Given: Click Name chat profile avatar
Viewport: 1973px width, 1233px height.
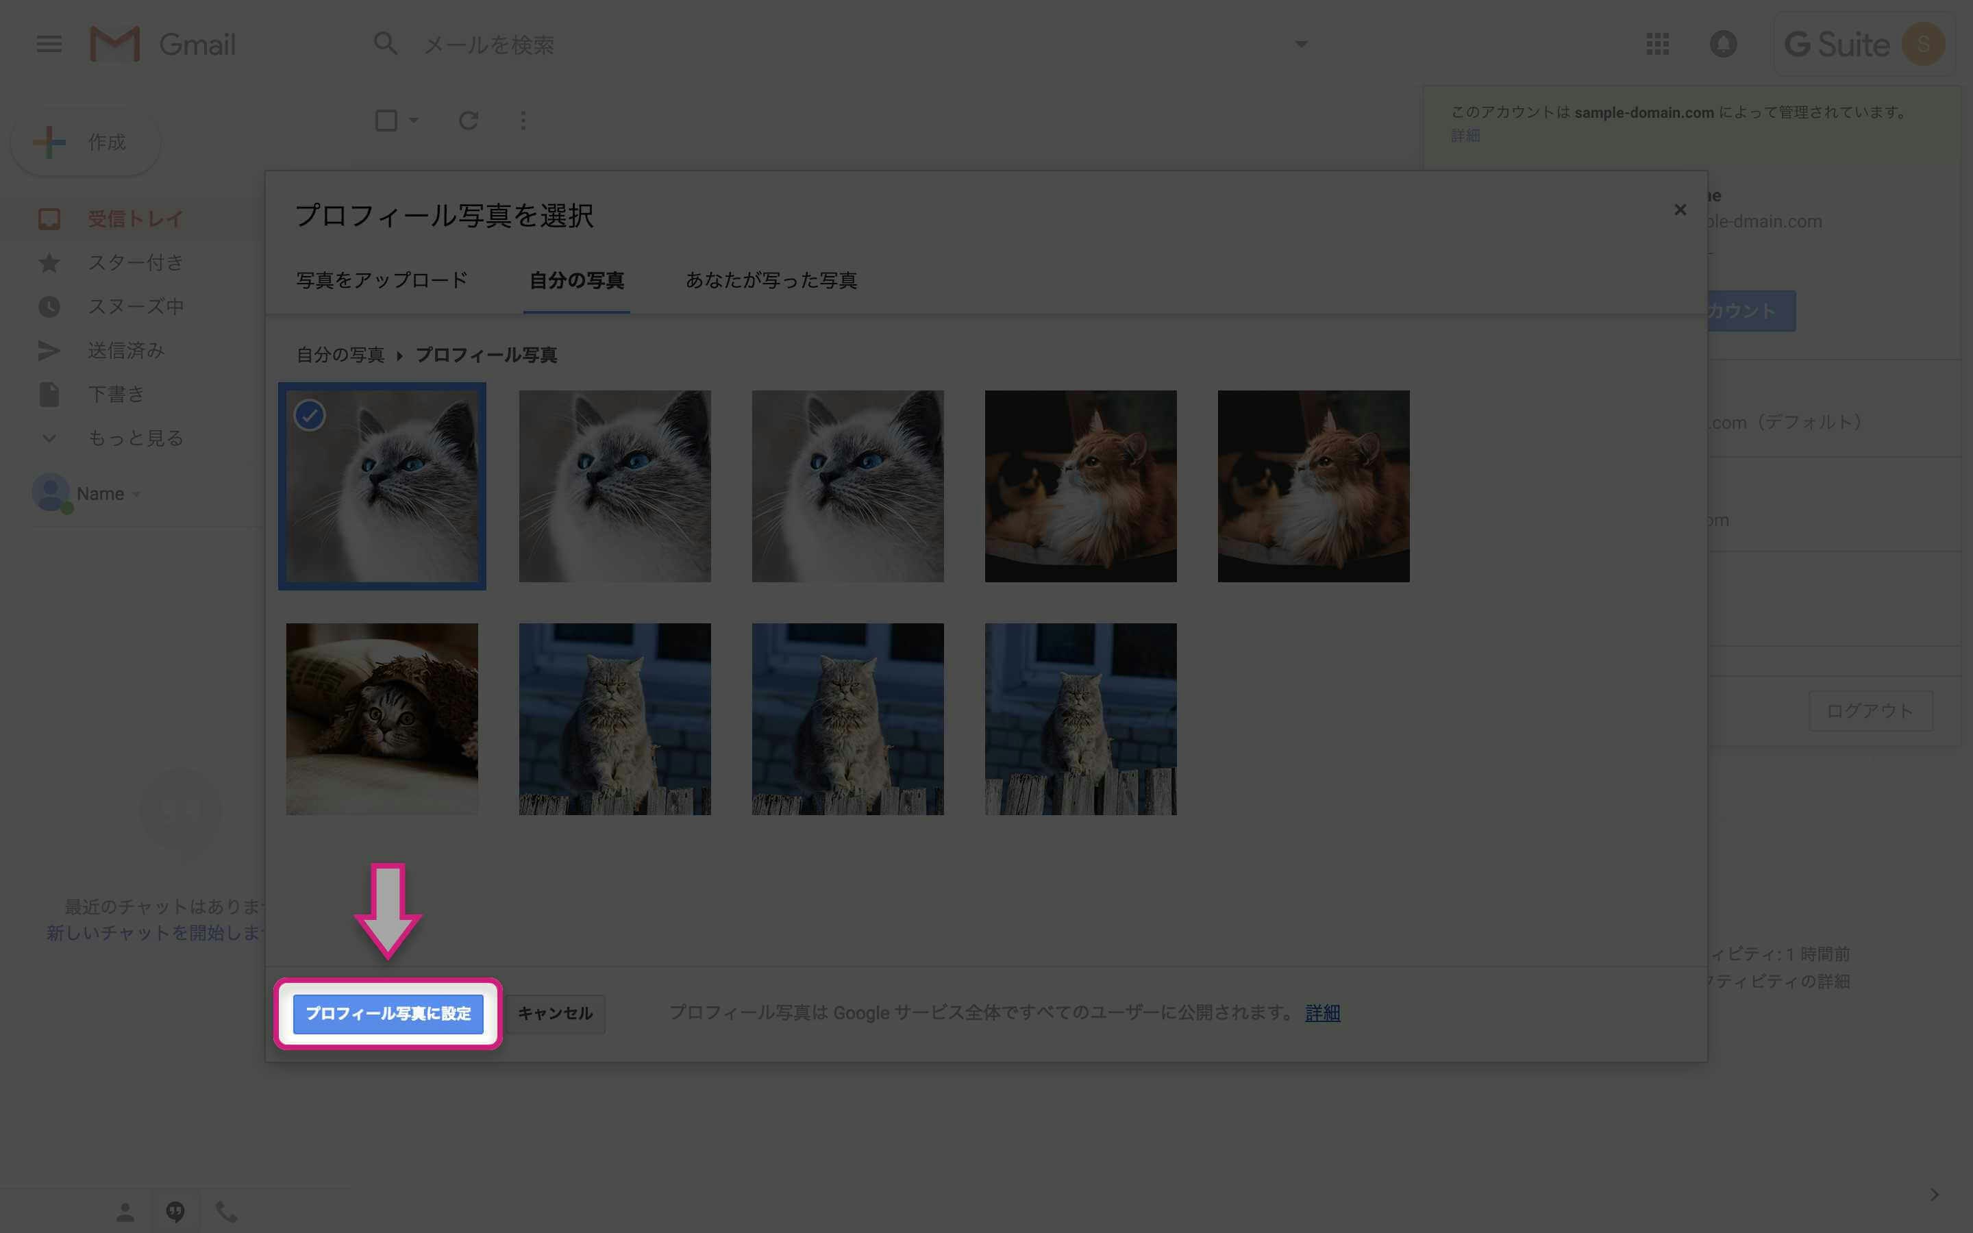Looking at the screenshot, I should (x=51, y=493).
